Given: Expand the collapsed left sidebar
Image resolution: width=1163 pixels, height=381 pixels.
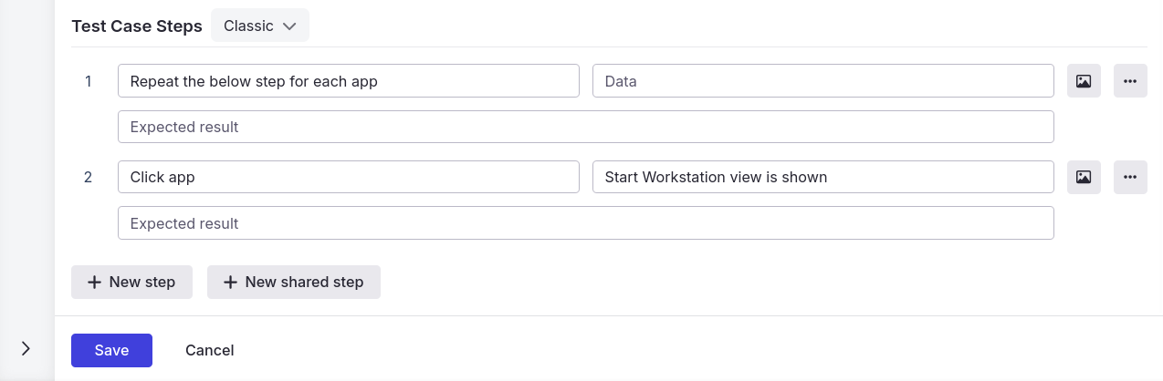Looking at the screenshot, I should pyautogui.click(x=26, y=348).
